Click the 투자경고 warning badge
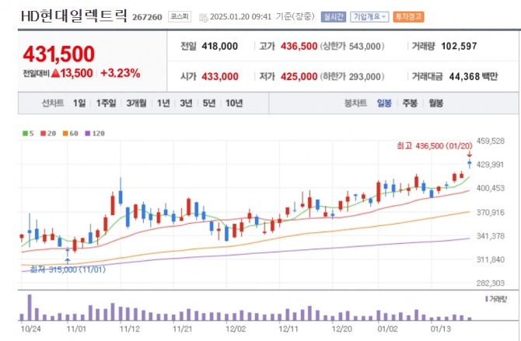 pos(408,16)
